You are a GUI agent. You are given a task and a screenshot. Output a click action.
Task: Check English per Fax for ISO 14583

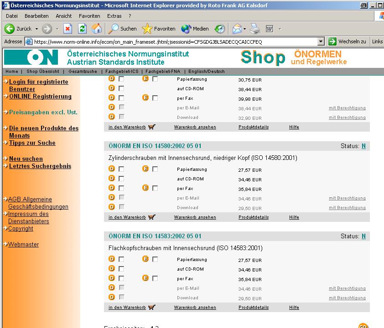coord(155,278)
